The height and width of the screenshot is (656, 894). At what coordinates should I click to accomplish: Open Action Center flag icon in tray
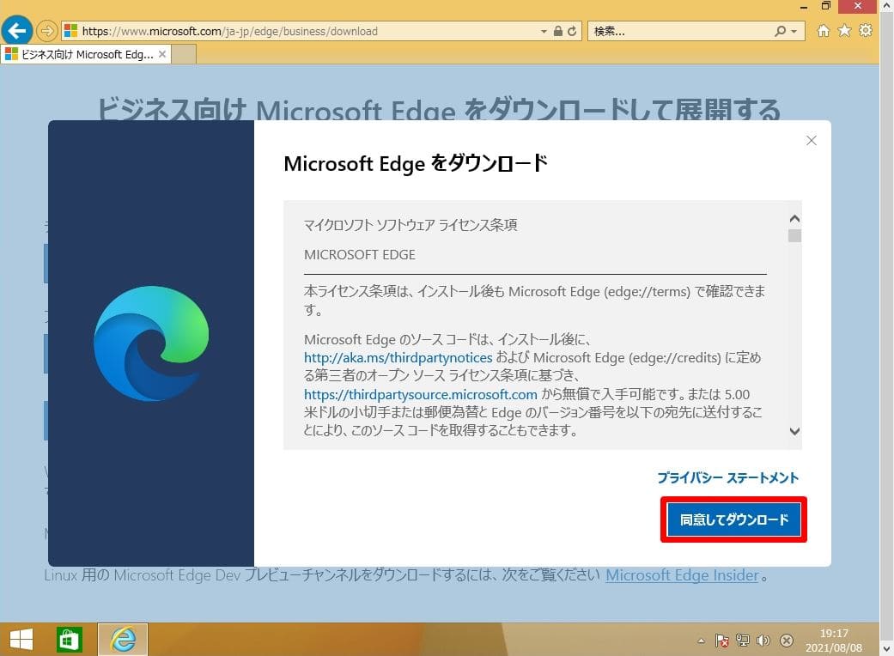(x=722, y=641)
